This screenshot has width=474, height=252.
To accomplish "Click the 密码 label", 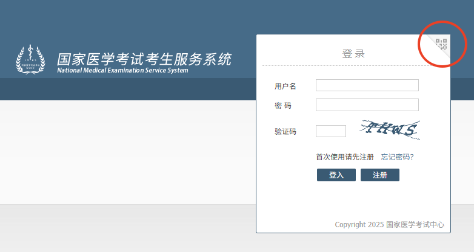I will [x=282, y=106].
